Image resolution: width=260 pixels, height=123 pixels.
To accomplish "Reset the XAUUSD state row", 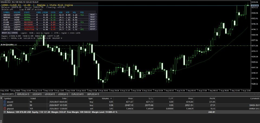I will [93, 15].
